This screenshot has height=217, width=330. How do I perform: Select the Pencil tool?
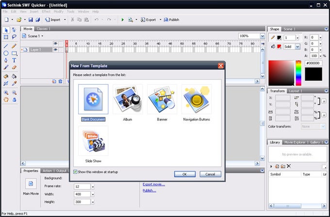pyautogui.click(x=14, y=46)
